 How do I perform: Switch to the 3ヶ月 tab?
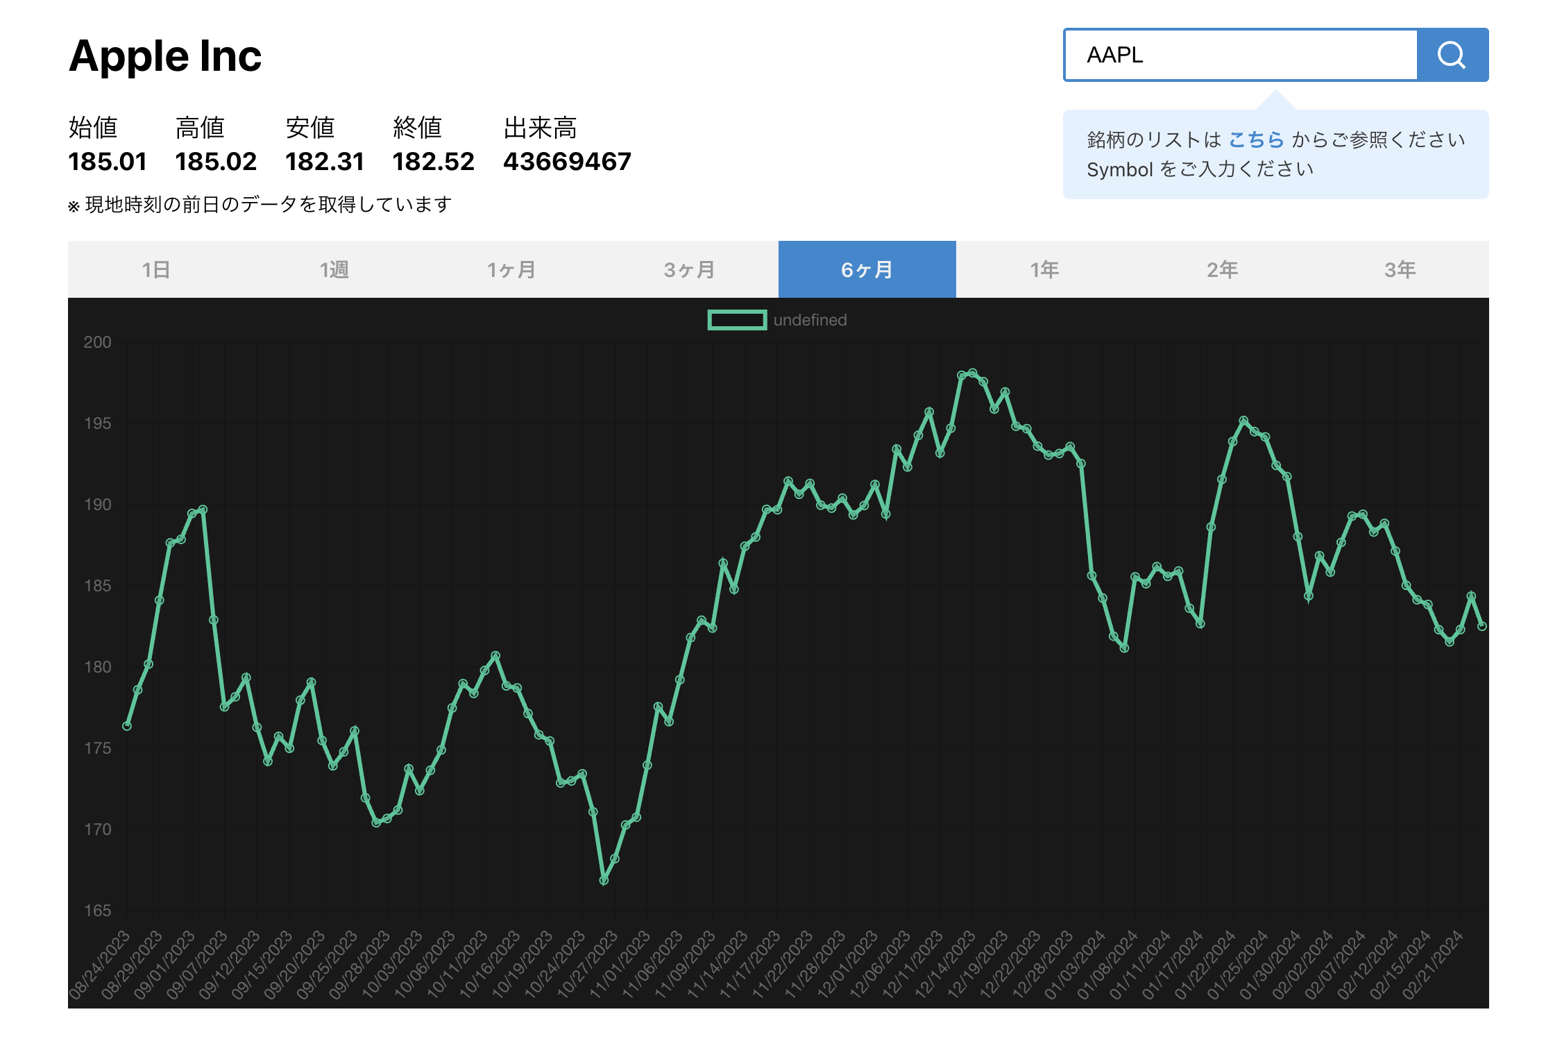[689, 269]
